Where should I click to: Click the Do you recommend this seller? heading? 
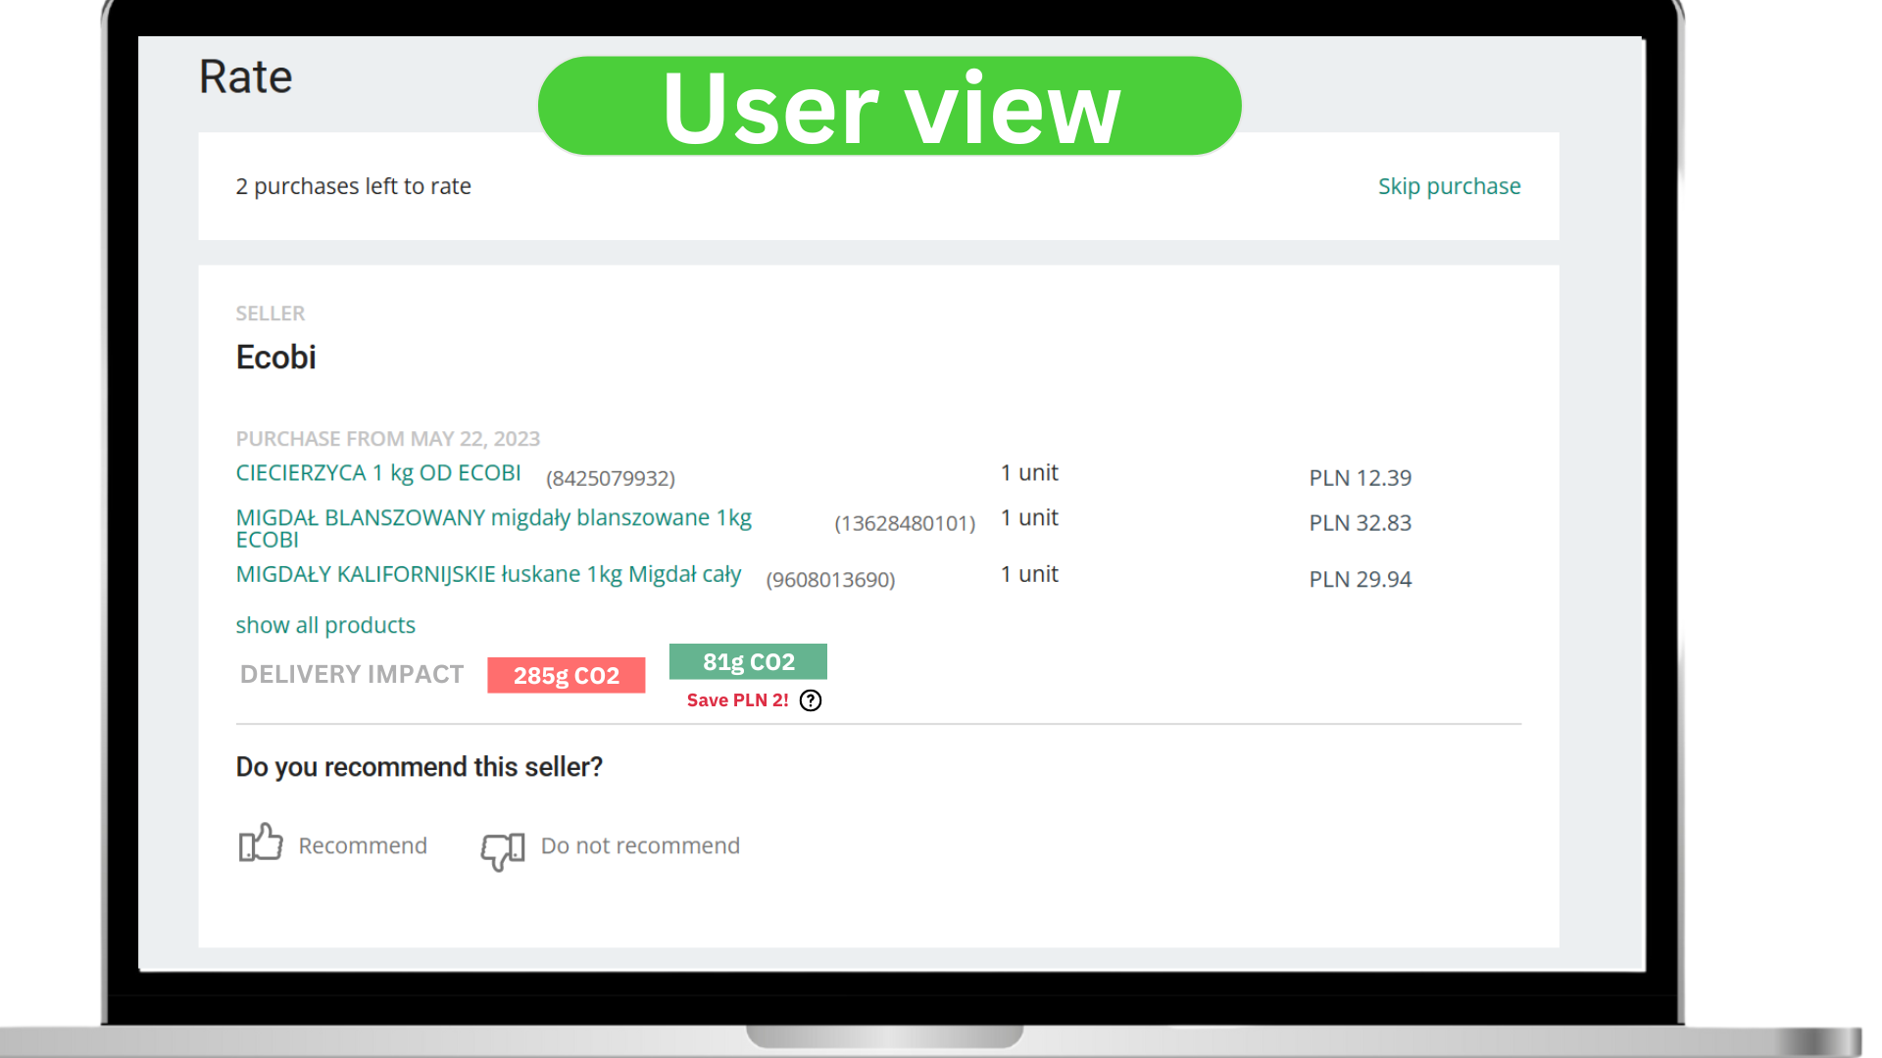419,767
